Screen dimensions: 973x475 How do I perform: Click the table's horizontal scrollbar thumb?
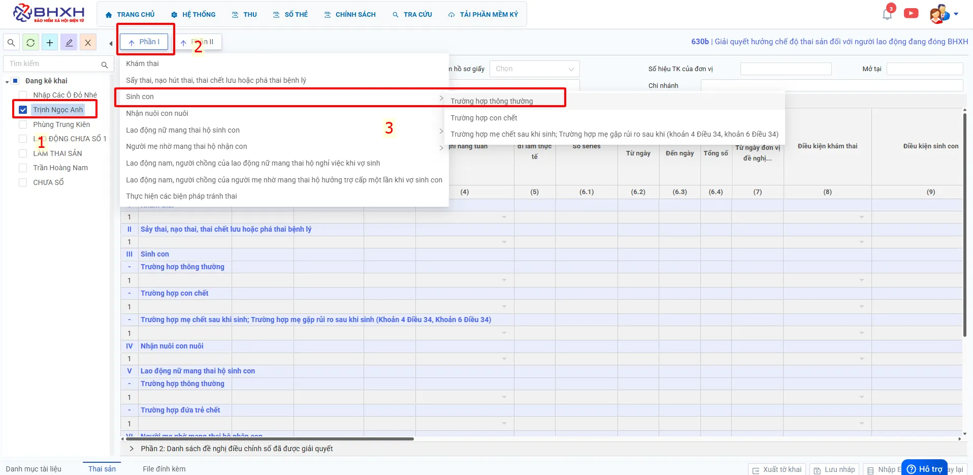pos(269,439)
